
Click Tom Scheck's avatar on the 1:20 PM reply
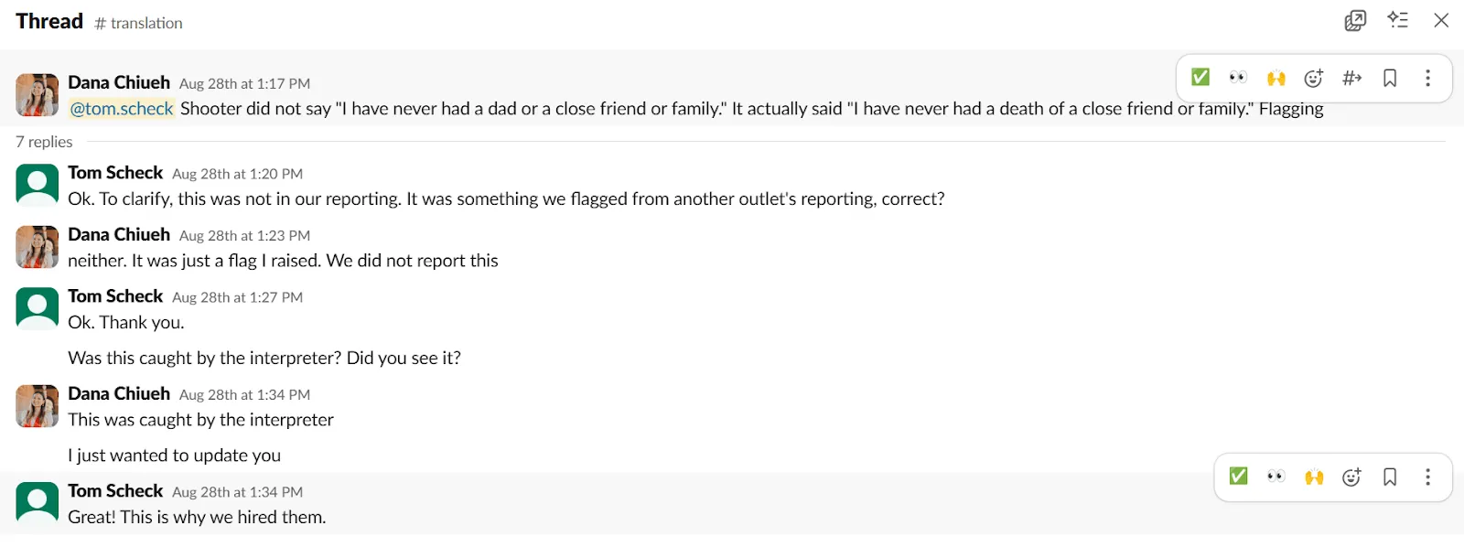[x=38, y=186]
